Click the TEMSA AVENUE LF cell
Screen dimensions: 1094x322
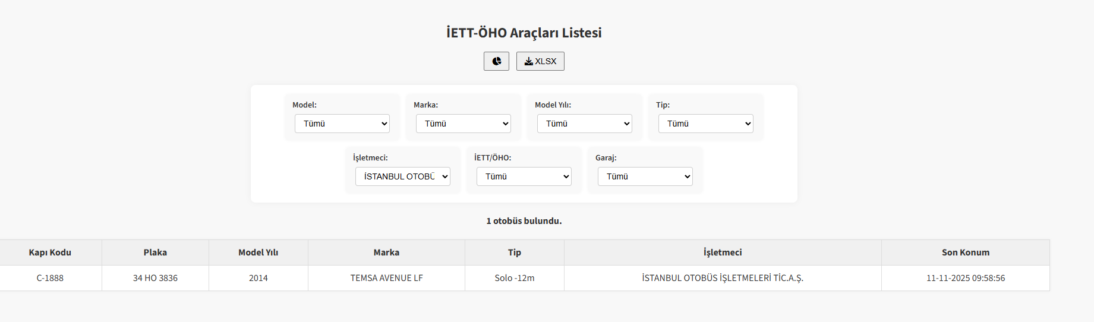[386, 278]
